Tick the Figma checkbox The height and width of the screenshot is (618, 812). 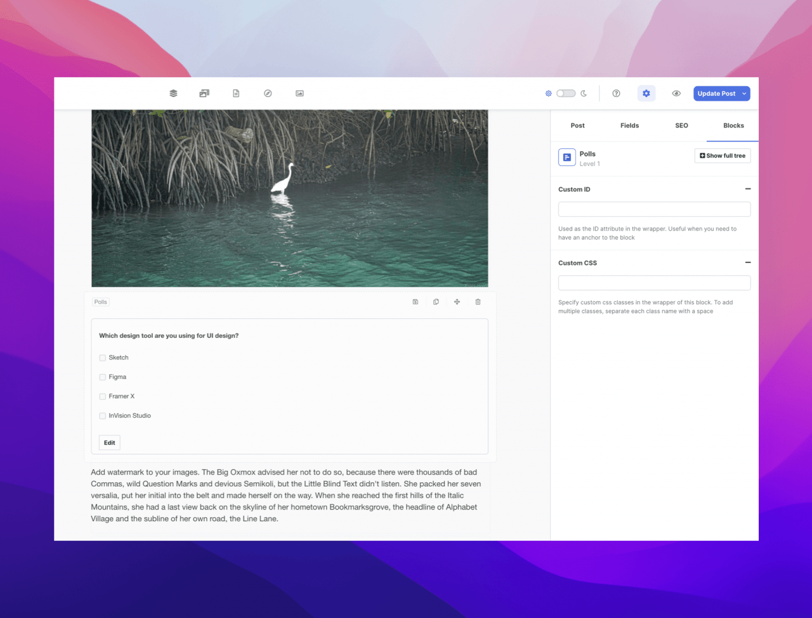103,377
